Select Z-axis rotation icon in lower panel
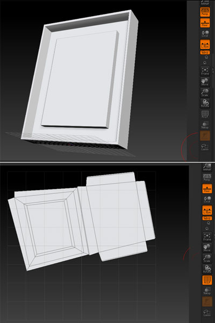This screenshot has width=215, height=323. (207, 229)
